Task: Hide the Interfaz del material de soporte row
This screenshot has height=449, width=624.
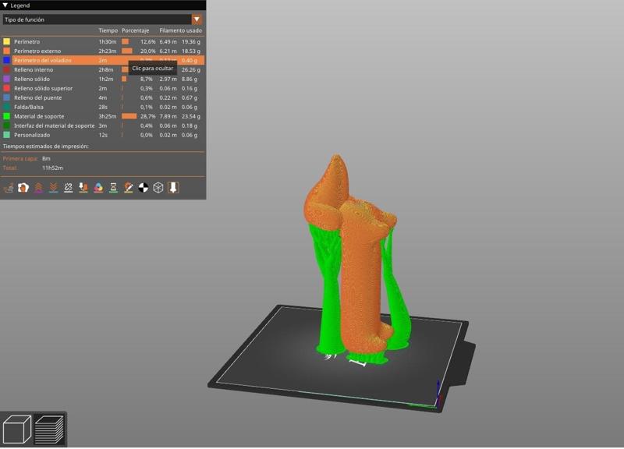Action: (103, 126)
